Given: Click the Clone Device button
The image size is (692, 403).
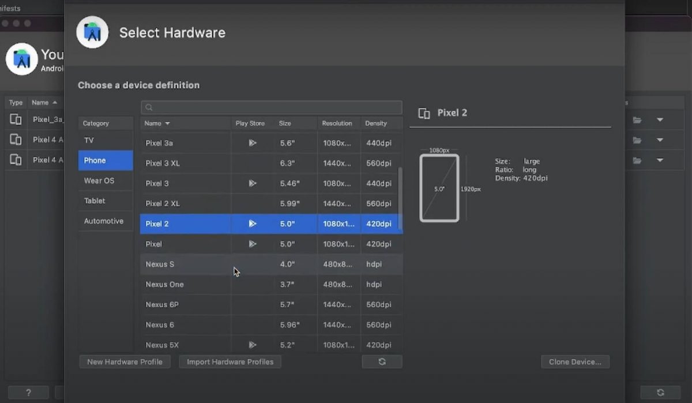Looking at the screenshot, I should pos(575,361).
